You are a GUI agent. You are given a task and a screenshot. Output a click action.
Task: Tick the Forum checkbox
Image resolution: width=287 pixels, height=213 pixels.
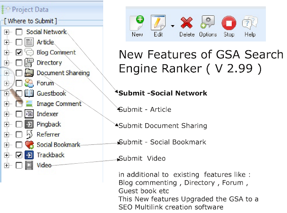(19, 83)
